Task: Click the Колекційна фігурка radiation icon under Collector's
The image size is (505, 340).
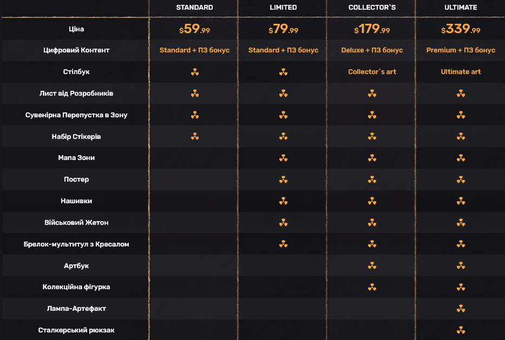Action: tap(372, 287)
